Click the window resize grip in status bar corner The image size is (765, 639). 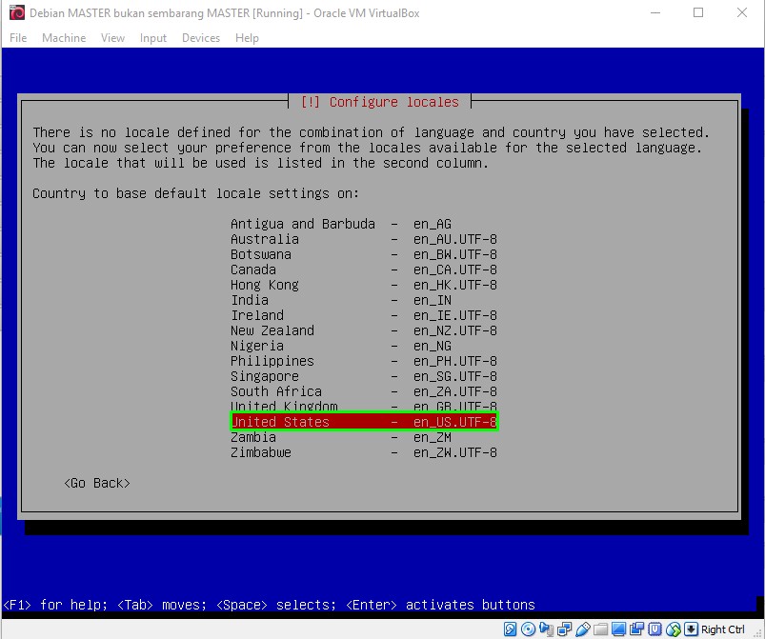[x=758, y=632]
